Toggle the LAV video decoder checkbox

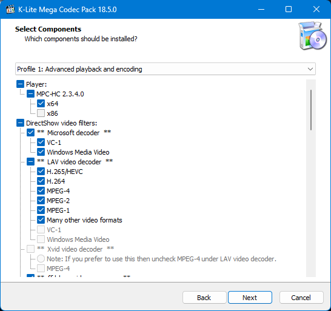click(30, 162)
